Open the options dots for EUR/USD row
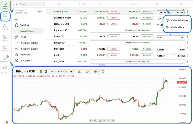 (188, 49)
